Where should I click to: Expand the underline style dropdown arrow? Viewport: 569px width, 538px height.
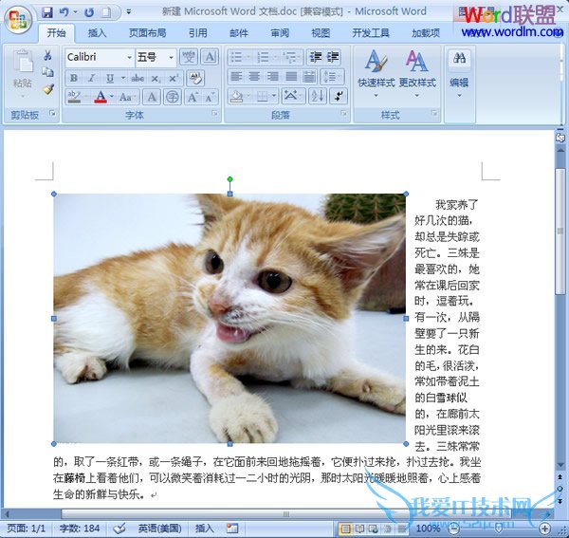(x=123, y=78)
